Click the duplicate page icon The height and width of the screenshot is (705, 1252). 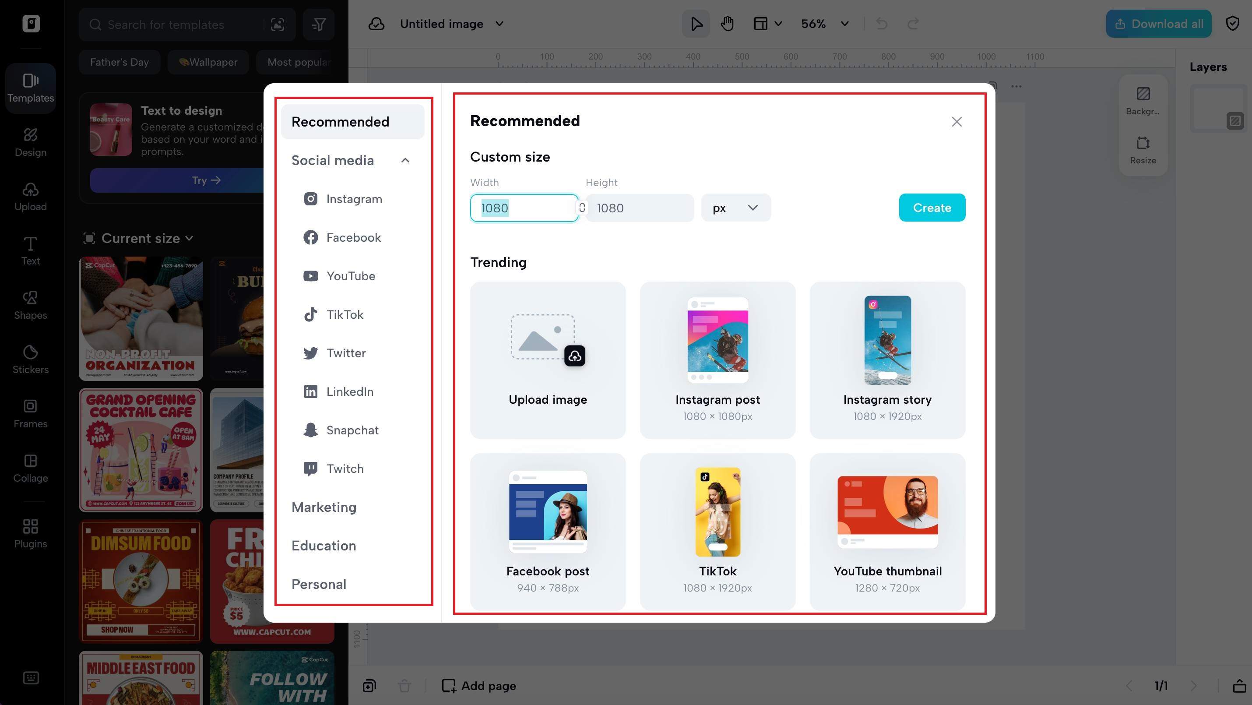(x=369, y=686)
